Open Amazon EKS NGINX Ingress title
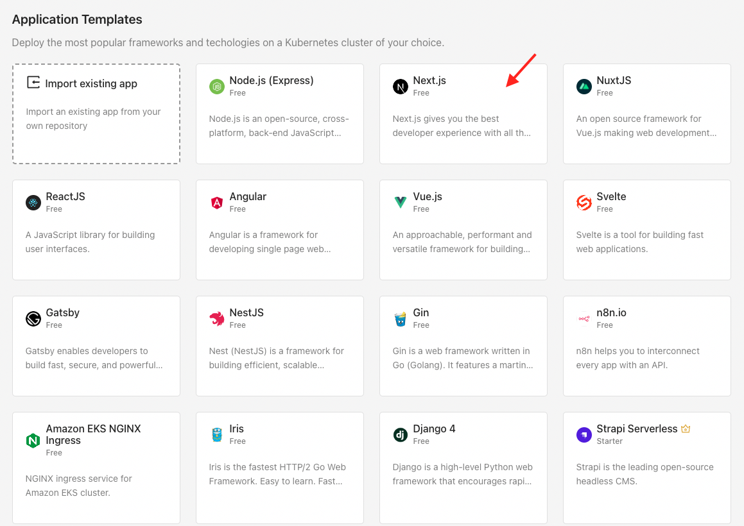 coord(94,434)
